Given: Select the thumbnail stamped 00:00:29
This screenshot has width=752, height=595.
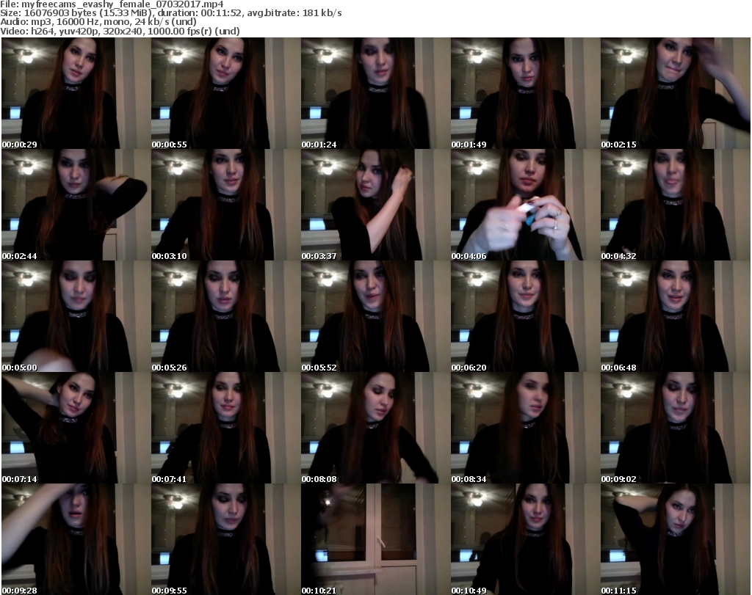Looking at the screenshot, I should [x=76, y=93].
